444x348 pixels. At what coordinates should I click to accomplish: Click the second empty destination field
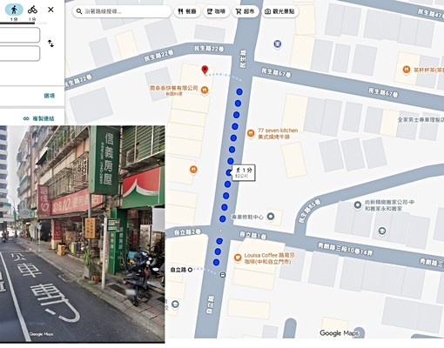[20, 53]
